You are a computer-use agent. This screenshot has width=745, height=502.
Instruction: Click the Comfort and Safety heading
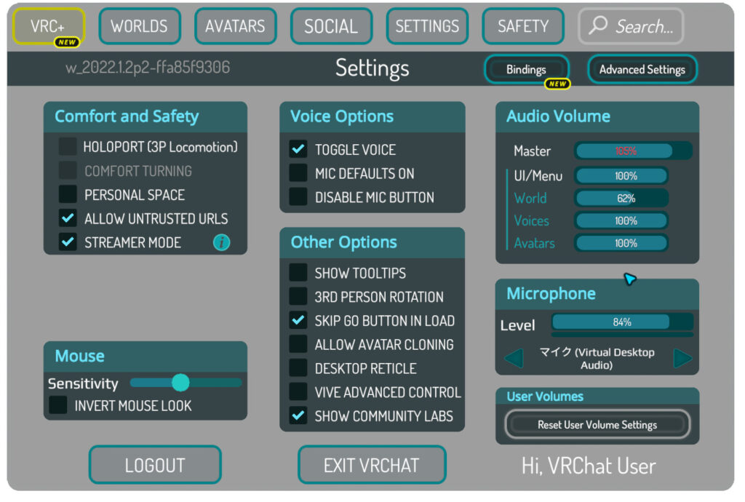(x=127, y=116)
